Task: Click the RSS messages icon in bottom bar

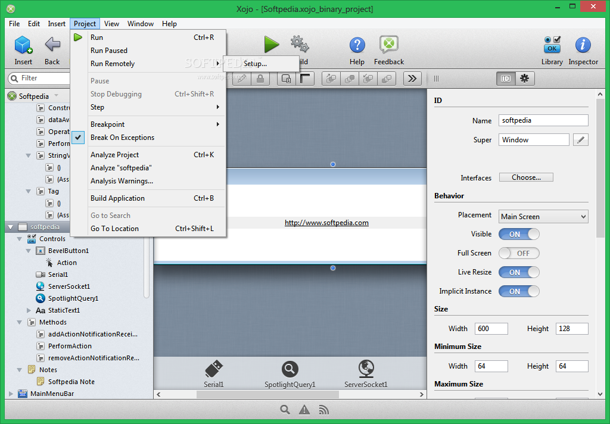Action: [x=323, y=410]
